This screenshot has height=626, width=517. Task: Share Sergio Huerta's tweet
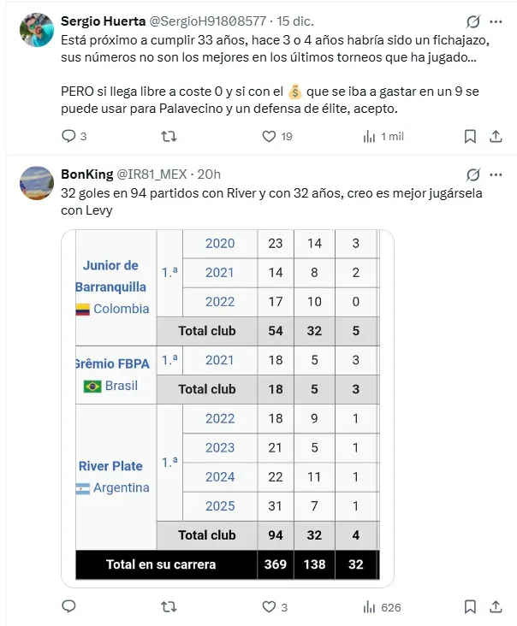coord(496,136)
